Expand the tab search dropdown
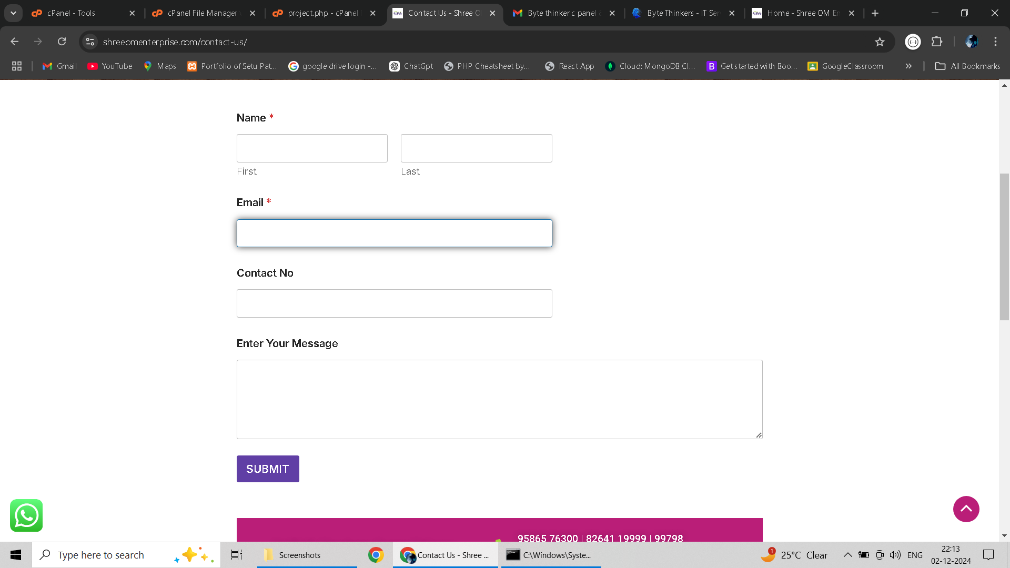Screen dimensions: 1010x568 coord(13,13)
